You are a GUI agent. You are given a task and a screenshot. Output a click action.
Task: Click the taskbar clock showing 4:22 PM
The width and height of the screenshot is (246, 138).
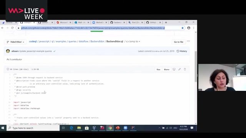pos(183,128)
